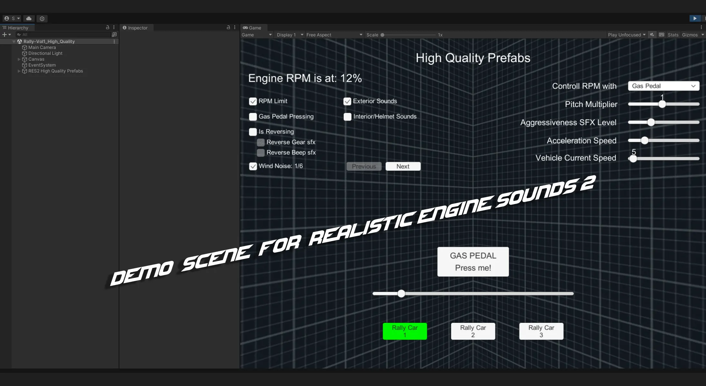706x386 pixels.
Task: Click the Inspector panel lock icon
Action: 228,28
